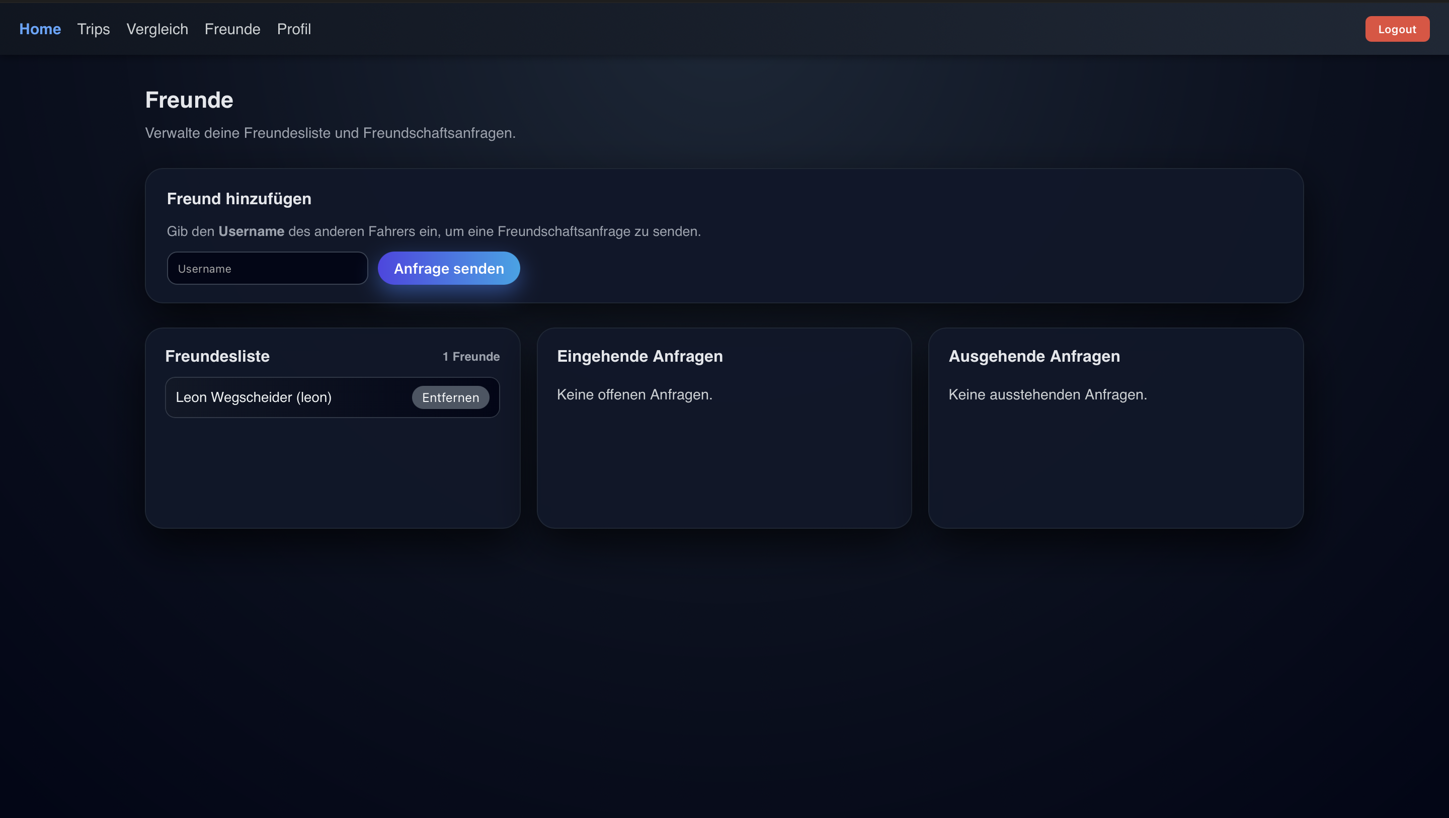Click the Ausgehende Anfragen panel title
Screen dimensions: 1449x818
[1034, 356]
